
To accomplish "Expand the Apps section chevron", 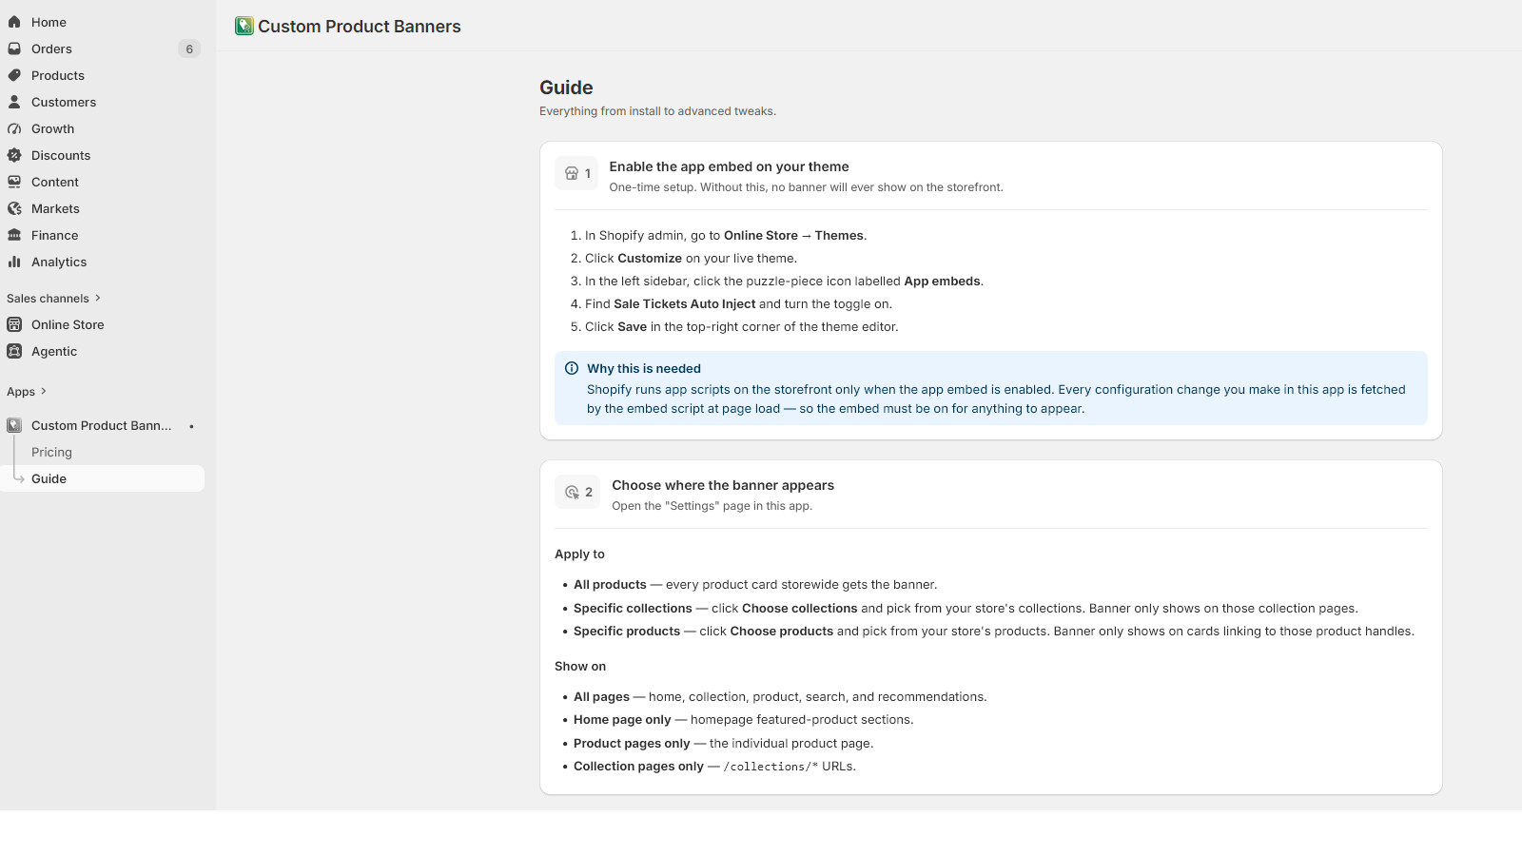I will [x=43, y=391].
